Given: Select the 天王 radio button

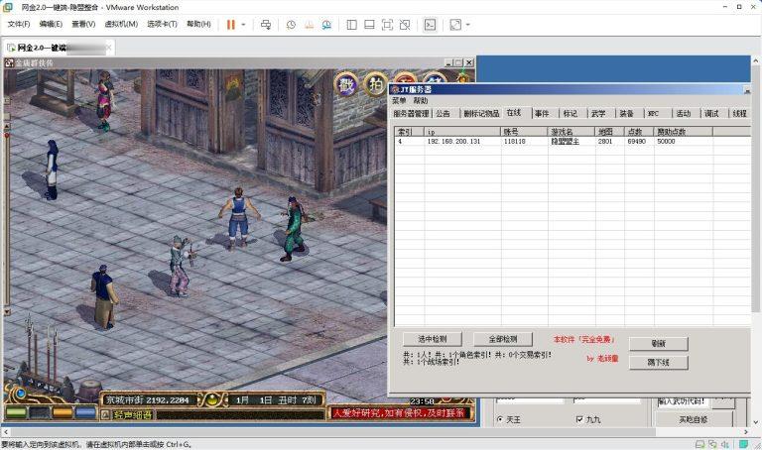Looking at the screenshot, I should click(499, 419).
